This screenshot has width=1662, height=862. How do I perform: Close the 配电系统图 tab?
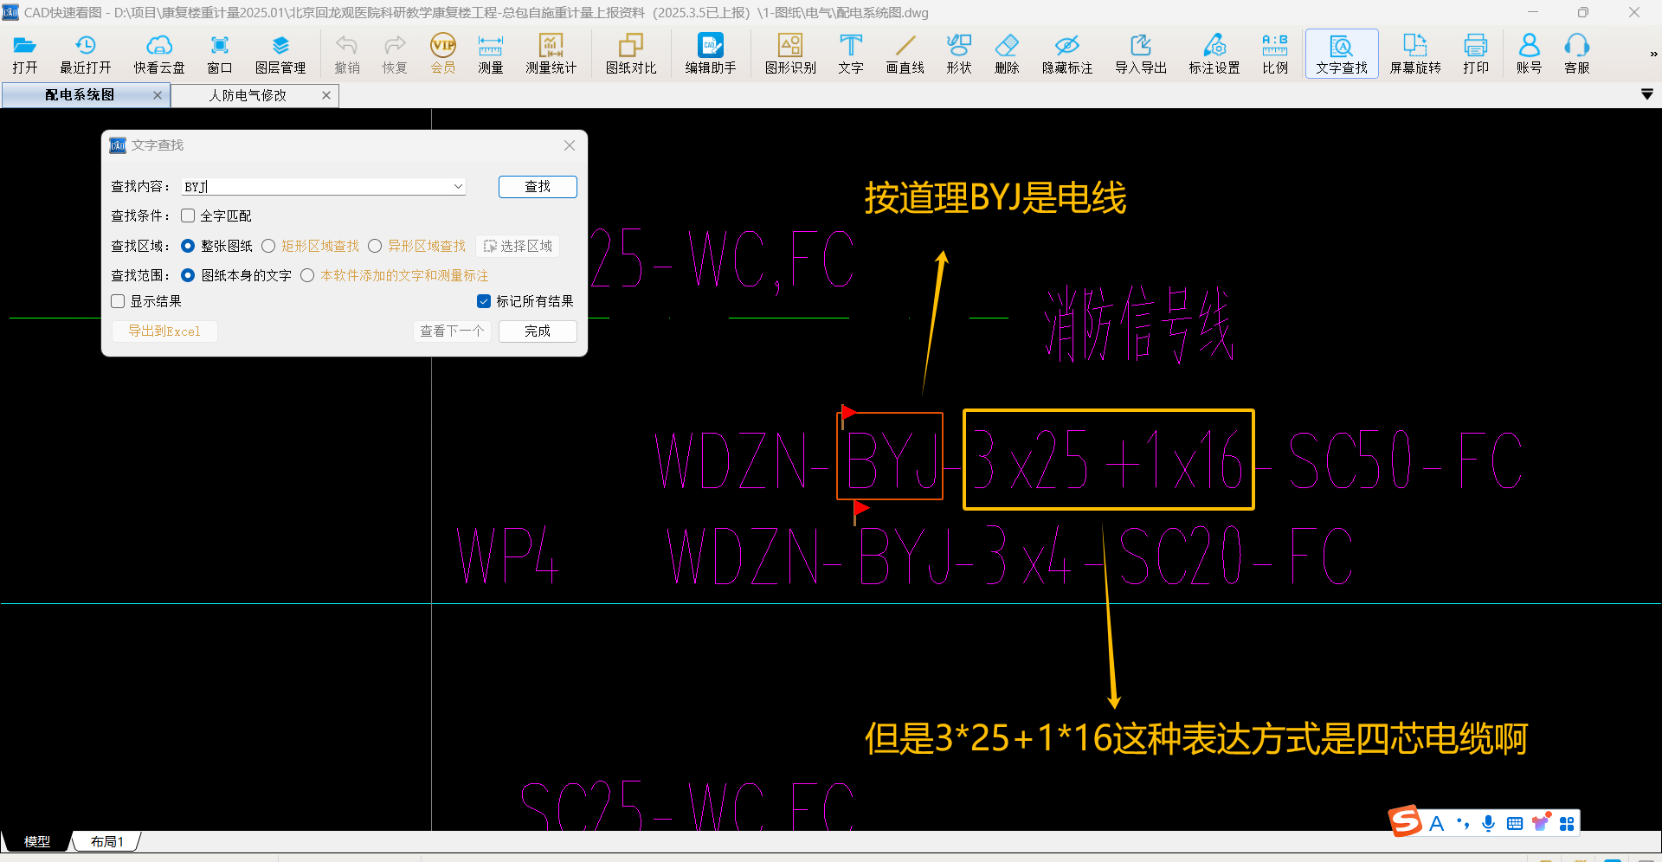pos(158,95)
